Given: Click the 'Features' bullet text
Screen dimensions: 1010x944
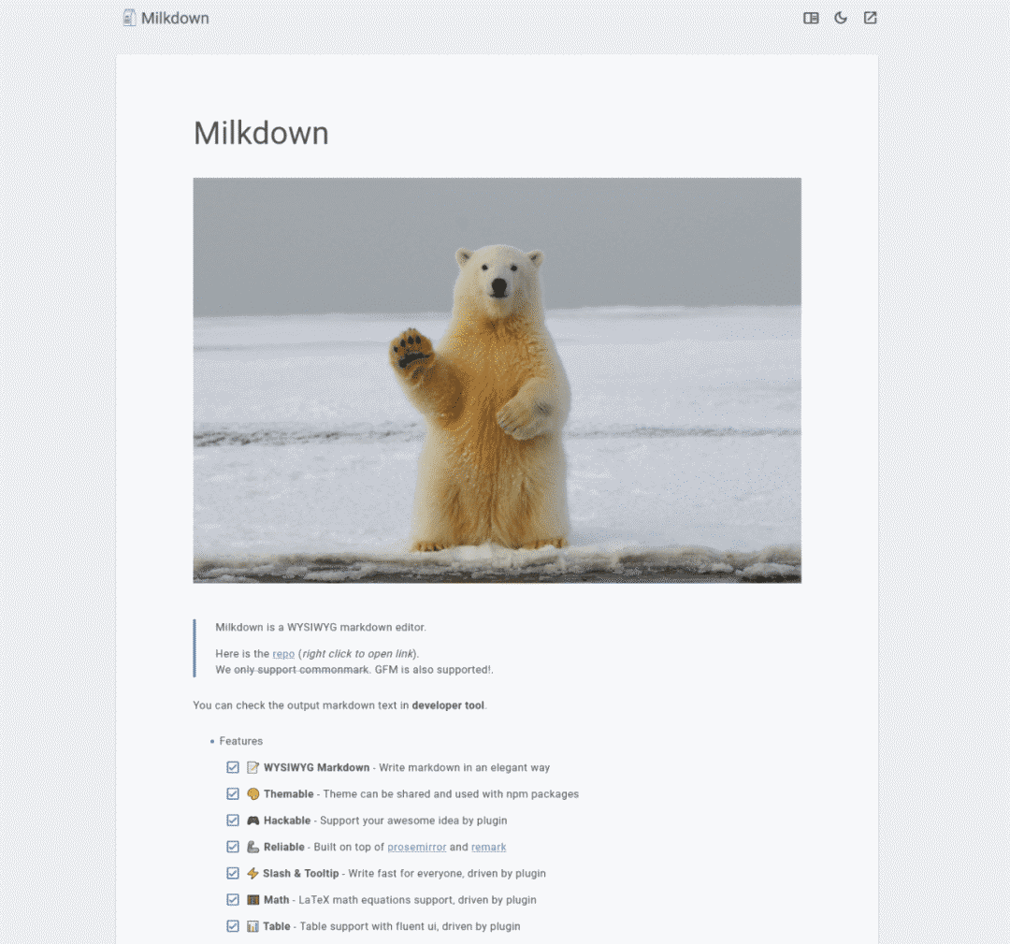Looking at the screenshot, I should click(x=241, y=741).
